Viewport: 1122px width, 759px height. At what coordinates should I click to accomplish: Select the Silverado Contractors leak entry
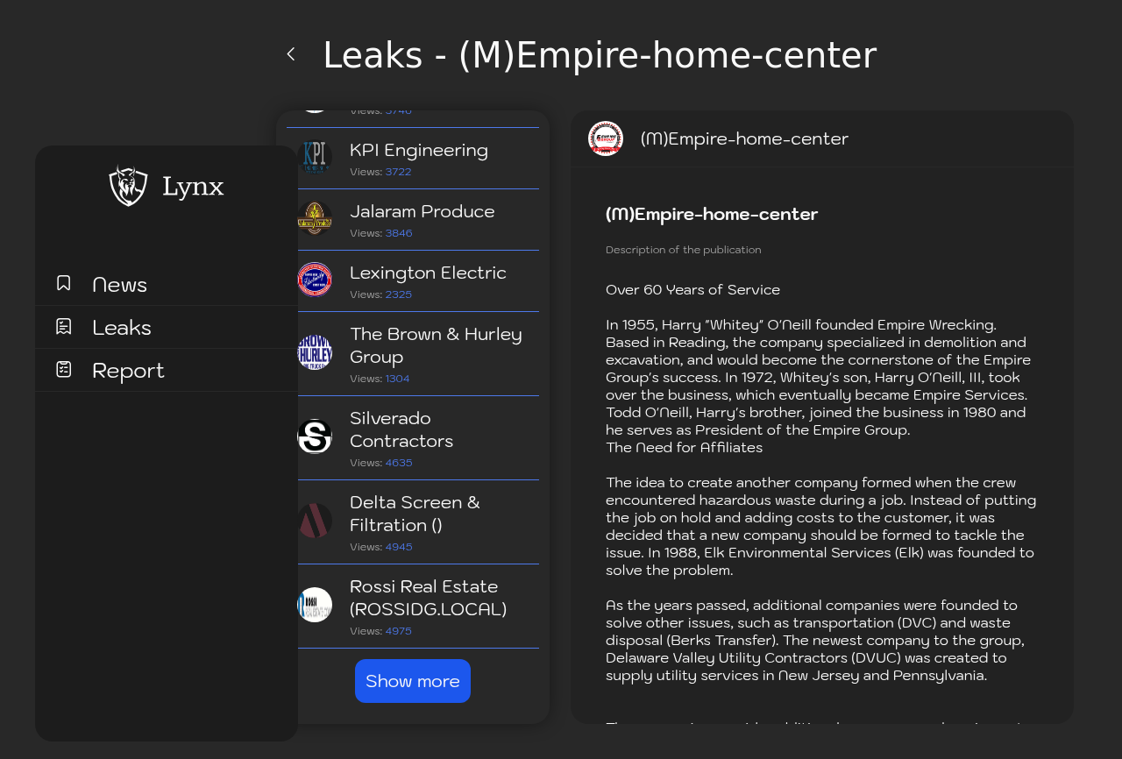[x=413, y=438]
